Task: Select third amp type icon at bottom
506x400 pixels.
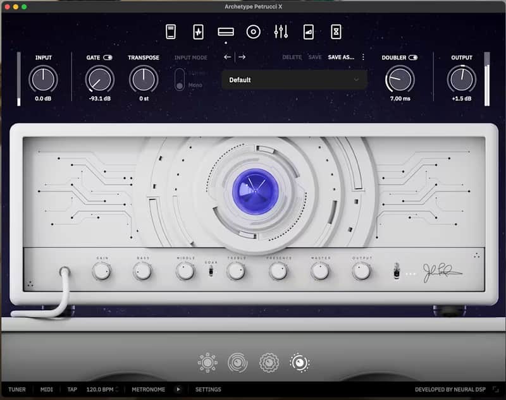Action: [x=269, y=363]
